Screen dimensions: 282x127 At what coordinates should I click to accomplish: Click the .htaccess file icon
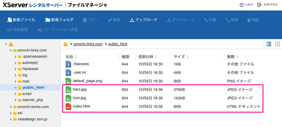pyautogui.click(x=68, y=64)
